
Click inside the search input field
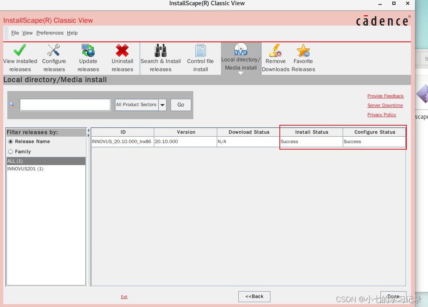pyautogui.click(x=65, y=105)
